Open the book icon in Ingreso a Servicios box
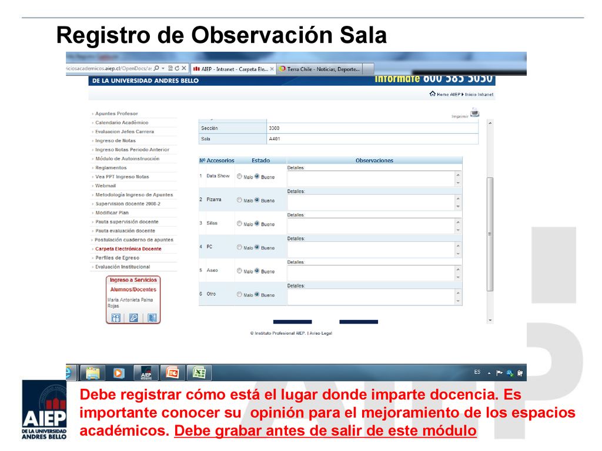 (x=152, y=318)
